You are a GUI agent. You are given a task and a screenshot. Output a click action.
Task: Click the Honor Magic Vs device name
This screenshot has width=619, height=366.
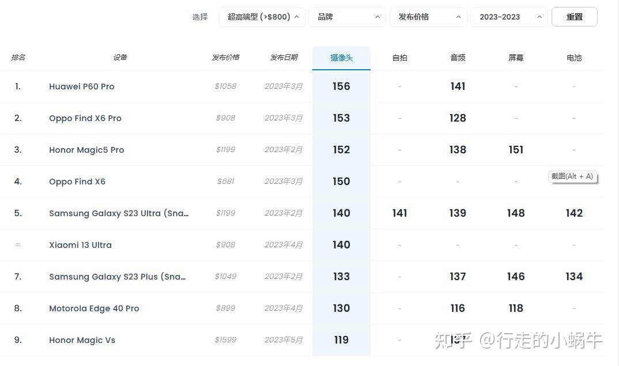pos(82,340)
